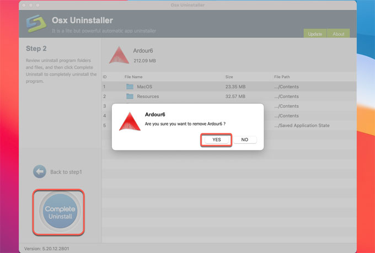Open the About tab button
The image size is (375, 253).
click(x=338, y=34)
